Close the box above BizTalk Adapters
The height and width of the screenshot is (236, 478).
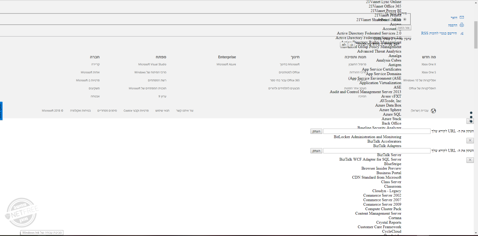pos(470,141)
